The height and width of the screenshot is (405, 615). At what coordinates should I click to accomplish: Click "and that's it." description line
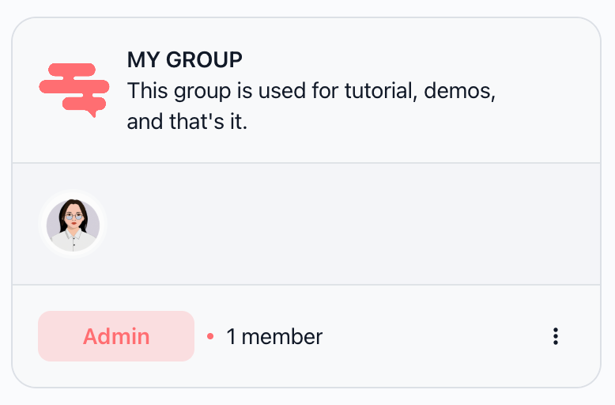pyautogui.click(x=187, y=121)
